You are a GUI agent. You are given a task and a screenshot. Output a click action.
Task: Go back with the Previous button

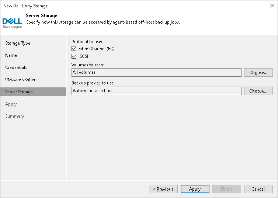coord(163,189)
